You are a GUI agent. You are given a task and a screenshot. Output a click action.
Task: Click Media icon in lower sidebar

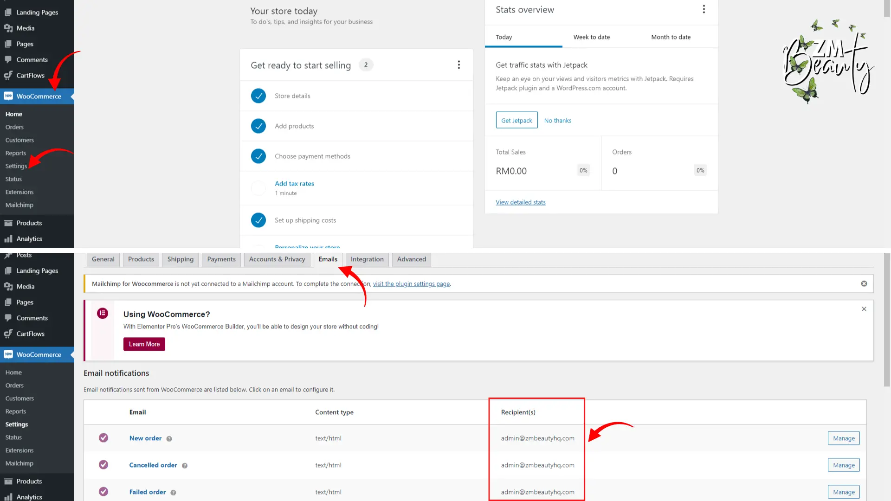pyautogui.click(x=8, y=287)
